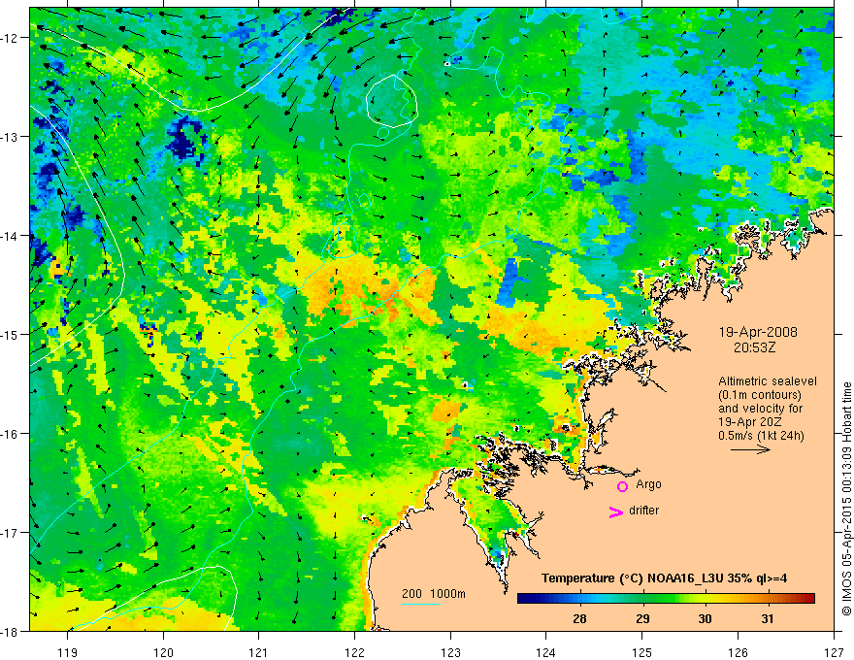Click the "0.5m/s (1kt 24h)" scale text

(762, 435)
